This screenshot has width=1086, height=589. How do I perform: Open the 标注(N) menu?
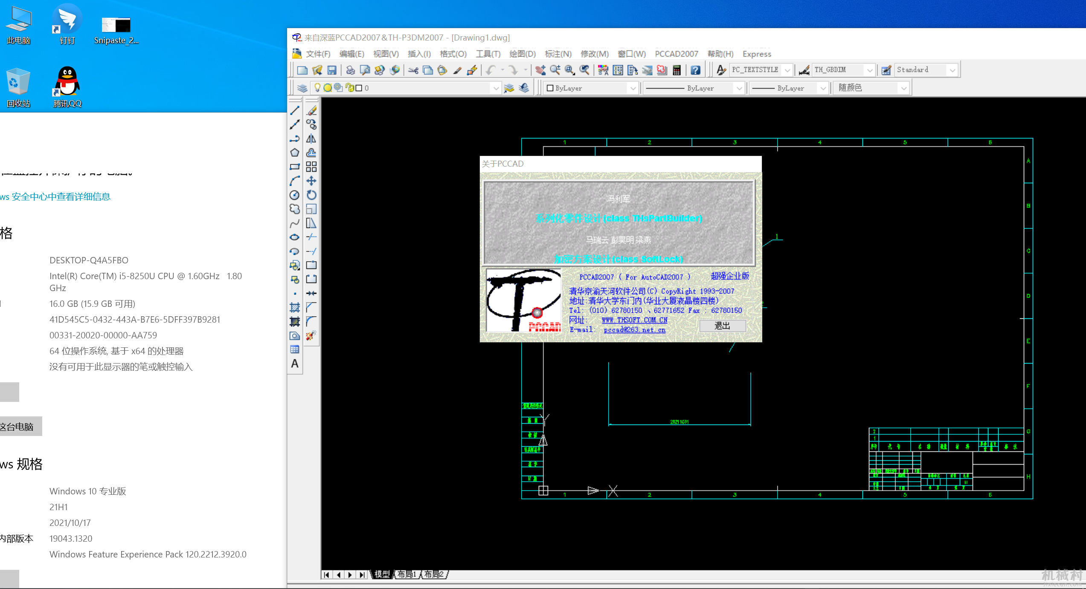(x=558, y=54)
